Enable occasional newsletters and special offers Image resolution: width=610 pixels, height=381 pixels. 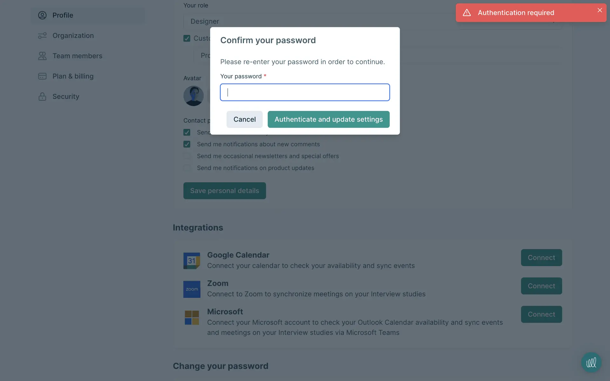coord(187,156)
